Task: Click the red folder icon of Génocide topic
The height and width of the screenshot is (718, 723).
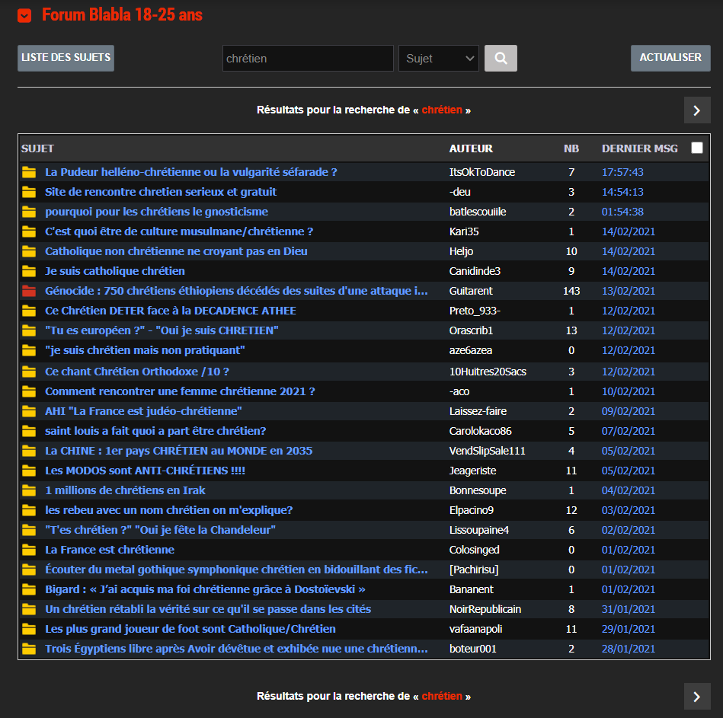Action: [29, 291]
